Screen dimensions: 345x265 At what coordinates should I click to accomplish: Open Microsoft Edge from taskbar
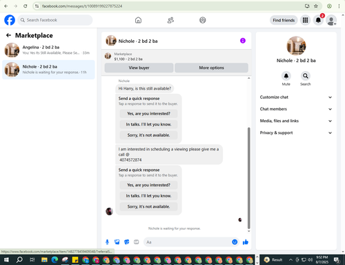[55, 260]
